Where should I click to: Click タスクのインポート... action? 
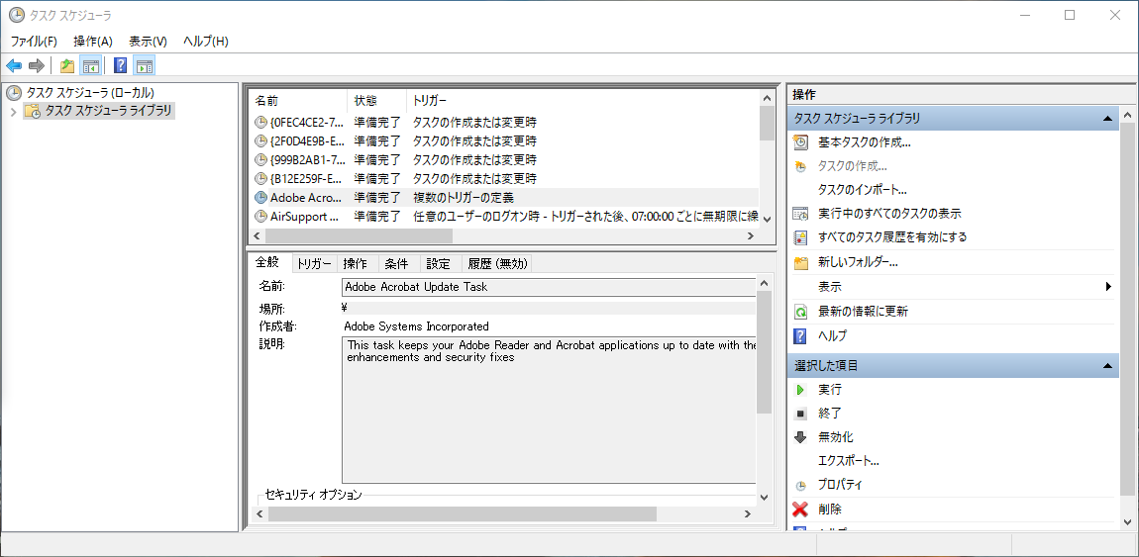coord(863,190)
